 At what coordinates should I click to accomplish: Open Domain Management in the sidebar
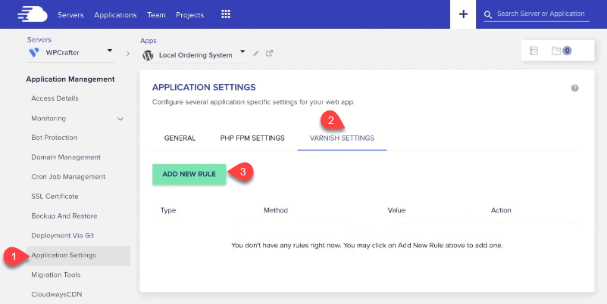(x=66, y=157)
